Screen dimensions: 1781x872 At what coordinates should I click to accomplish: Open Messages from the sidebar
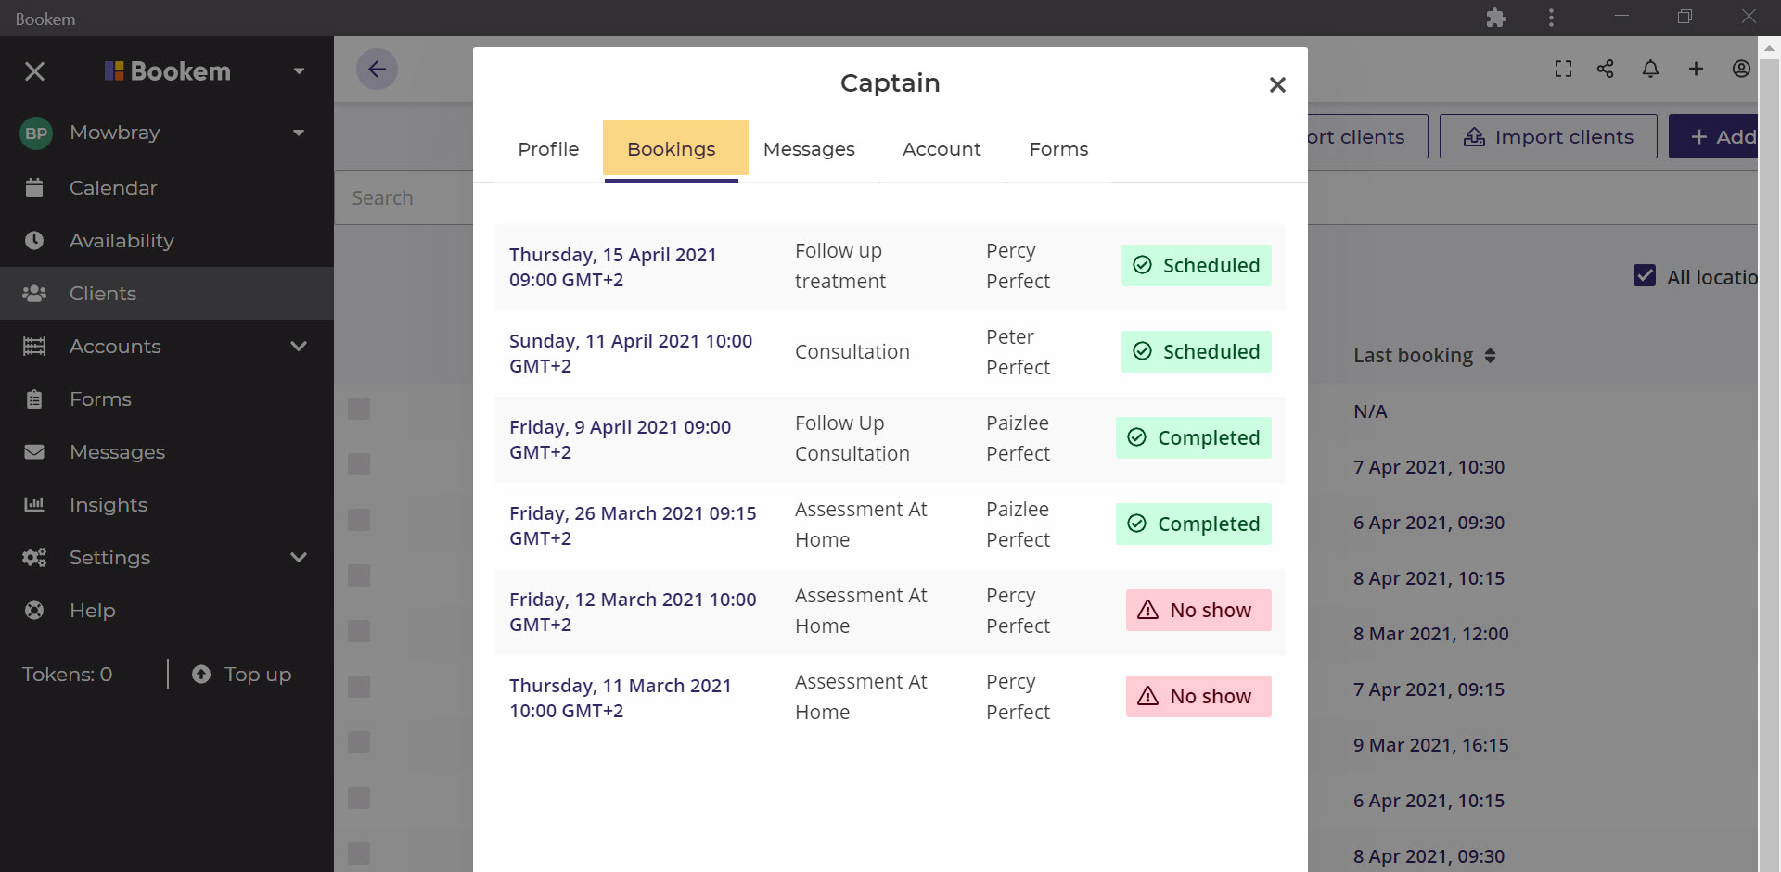click(118, 451)
